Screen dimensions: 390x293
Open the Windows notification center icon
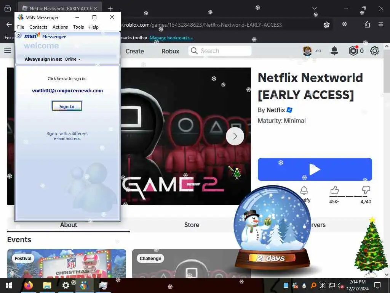tap(377, 285)
